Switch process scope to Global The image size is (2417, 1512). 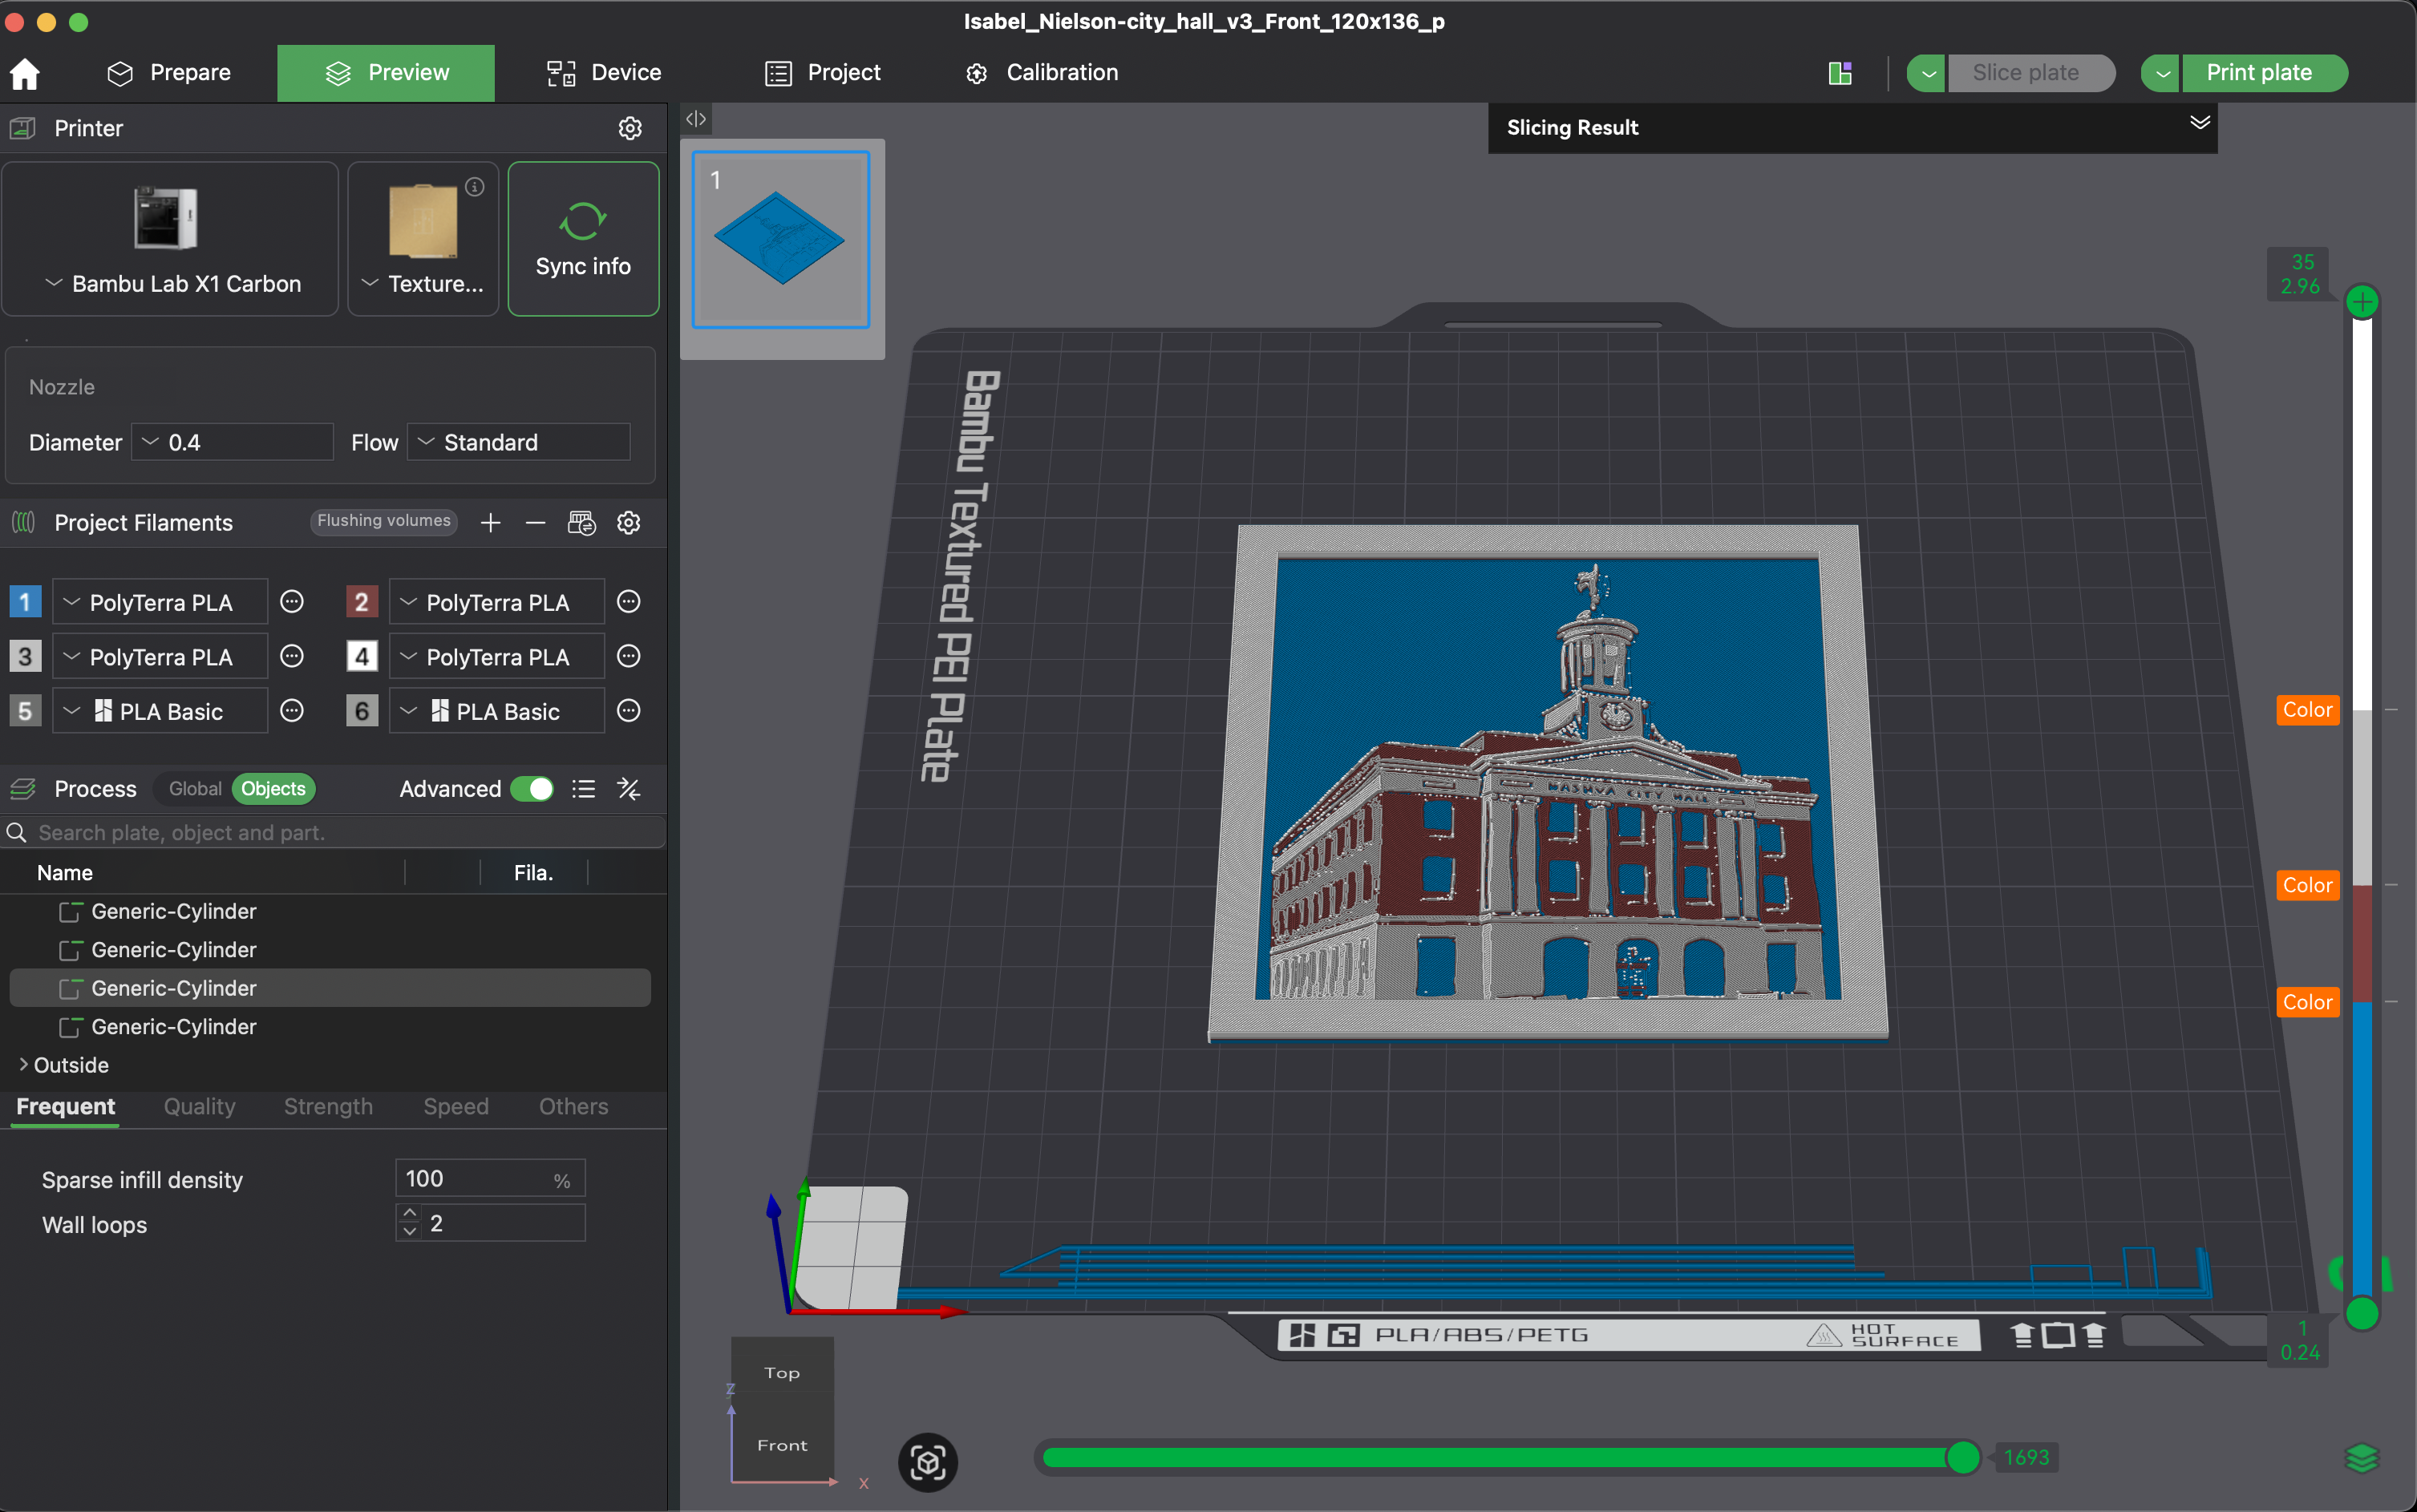pyautogui.click(x=195, y=789)
